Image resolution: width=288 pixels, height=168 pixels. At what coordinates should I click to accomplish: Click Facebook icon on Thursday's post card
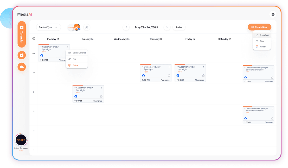(143, 76)
